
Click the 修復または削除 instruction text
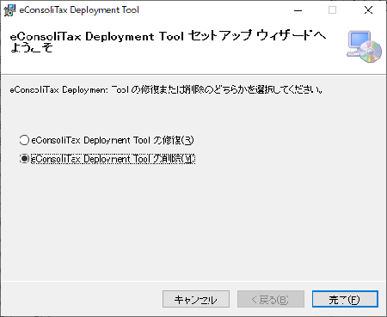[x=166, y=89]
